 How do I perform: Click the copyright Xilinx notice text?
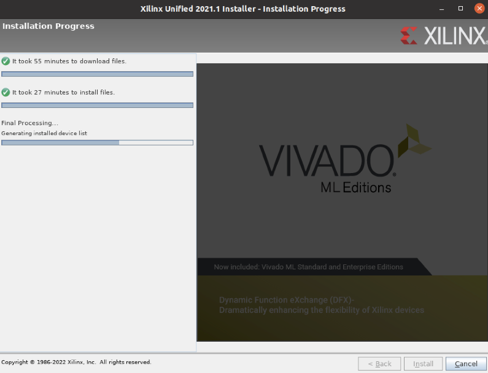click(76, 362)
